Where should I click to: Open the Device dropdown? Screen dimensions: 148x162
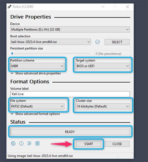tap(70, 30)
